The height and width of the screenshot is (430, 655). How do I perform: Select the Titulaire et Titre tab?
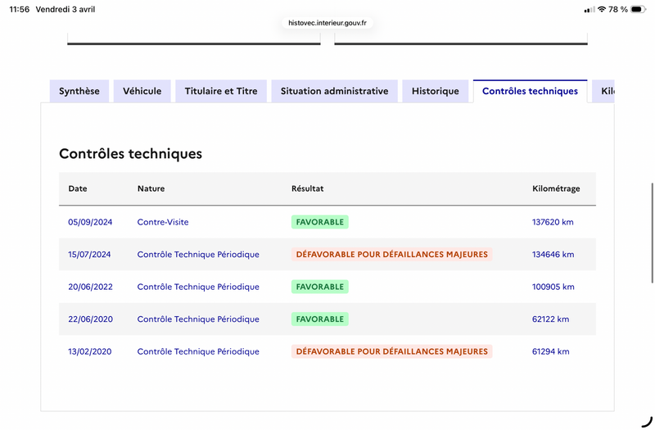tap(221, 91)
